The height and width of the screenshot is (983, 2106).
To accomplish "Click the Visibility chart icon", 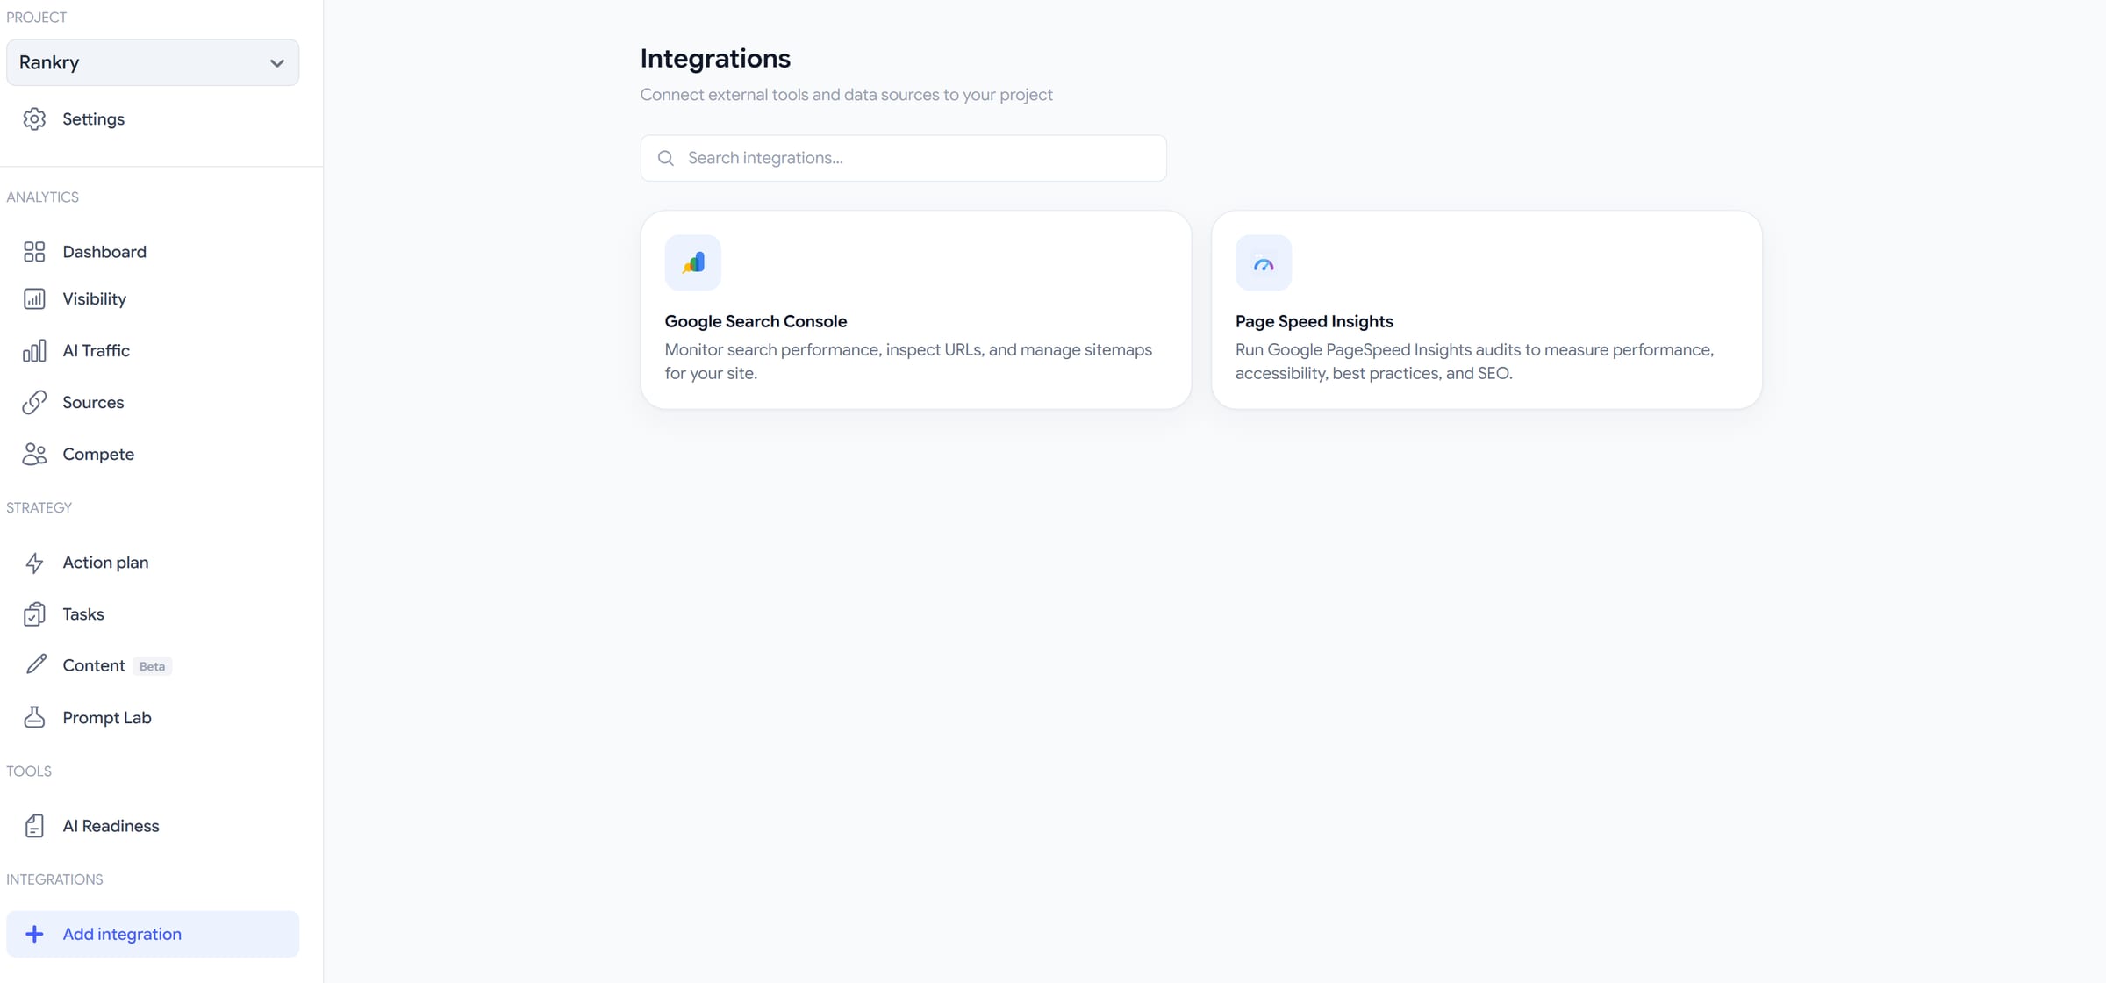I will coord(34,299).
